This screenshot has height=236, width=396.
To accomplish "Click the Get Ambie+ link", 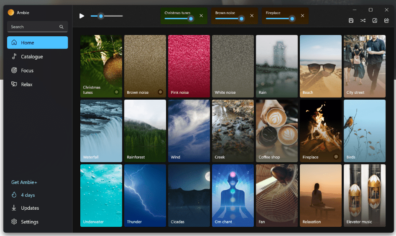I will click(x=24, y=182).
